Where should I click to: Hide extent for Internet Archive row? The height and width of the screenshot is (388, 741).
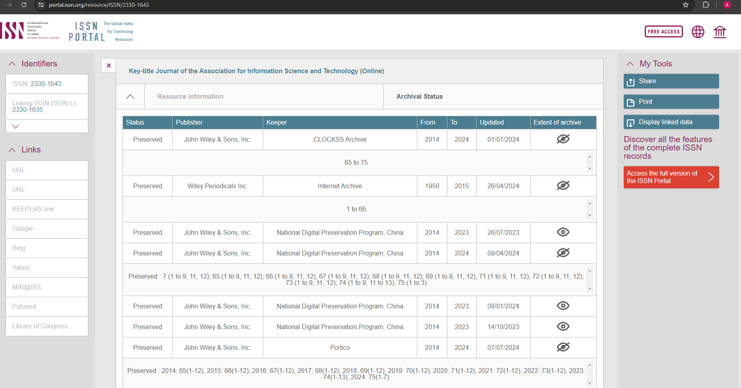[x=563, y=185]
